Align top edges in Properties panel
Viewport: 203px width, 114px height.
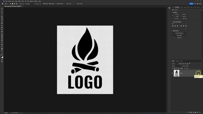pyautogui.click(x=181, y=26)
